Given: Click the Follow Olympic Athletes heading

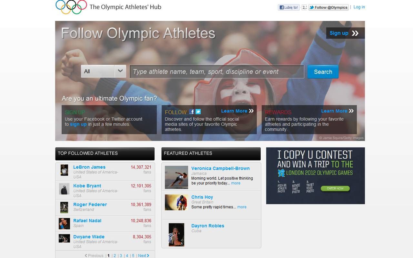Looking at the screenshot, I should tap(138, 33).
